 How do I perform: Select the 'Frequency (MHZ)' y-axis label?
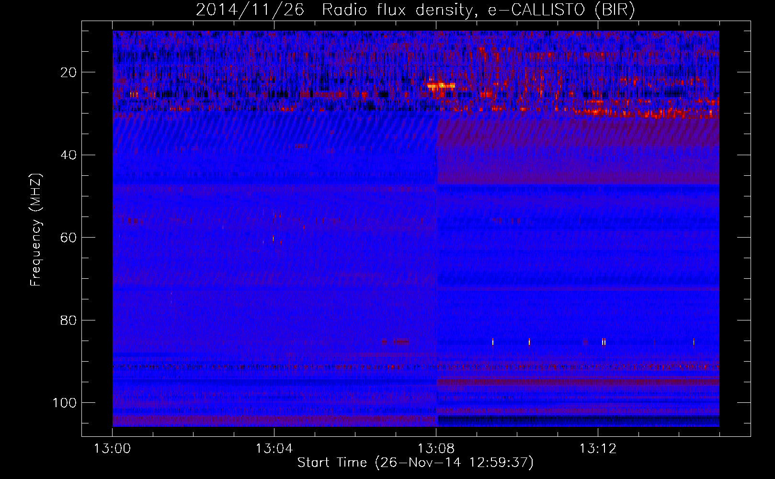click(36, 229)
